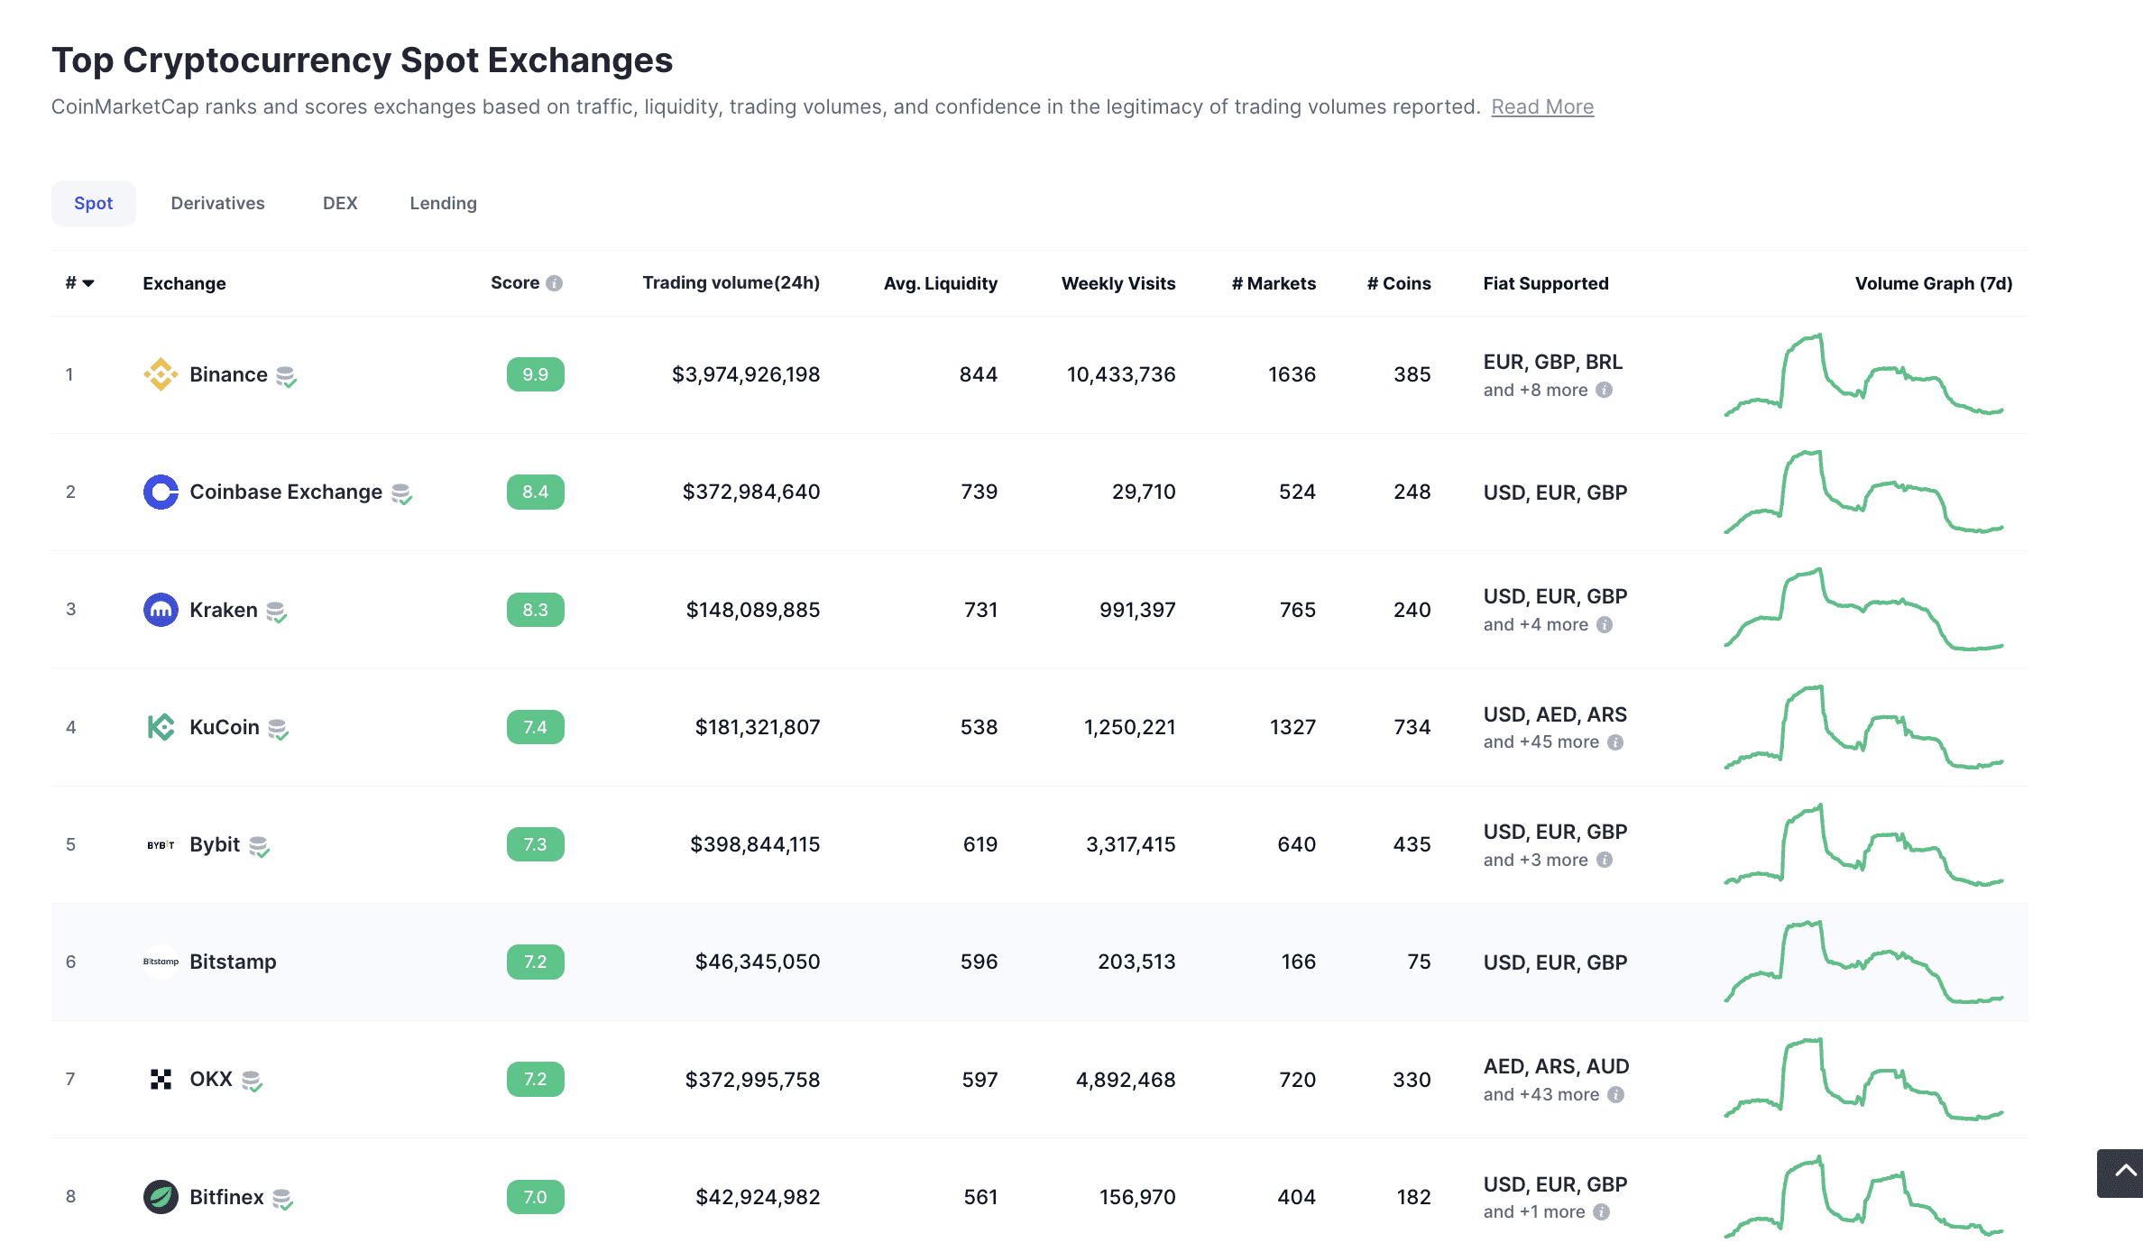
Task: Sort by Trading volume(24h) column header
Action: tap(731, 283)
